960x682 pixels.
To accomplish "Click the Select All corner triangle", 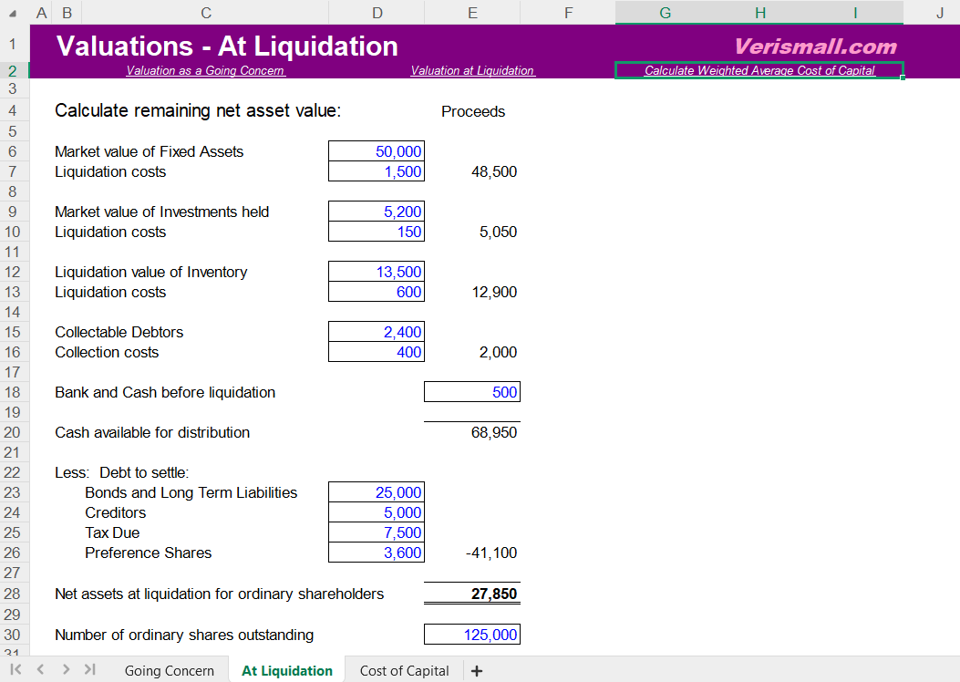I will (x=13, y=13).
